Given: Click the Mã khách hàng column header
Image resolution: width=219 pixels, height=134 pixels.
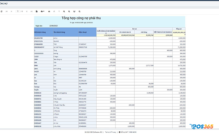Looking at the screenshot, I should [x=44, y=32].
